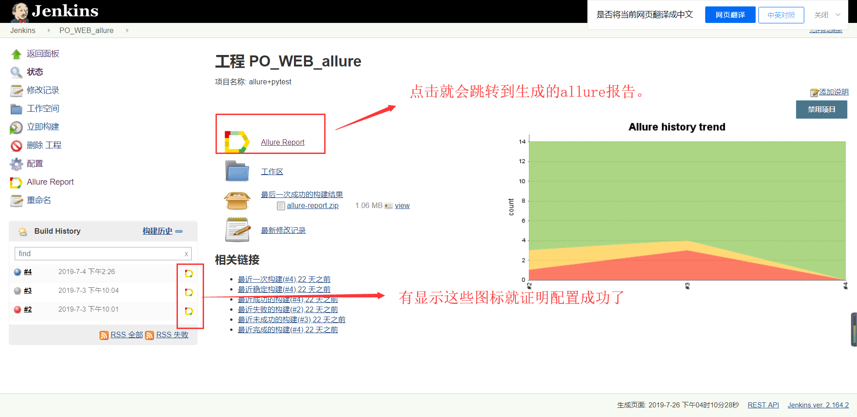
Task: Open 状态 sidebar item
Action: (x=35, y=72)
